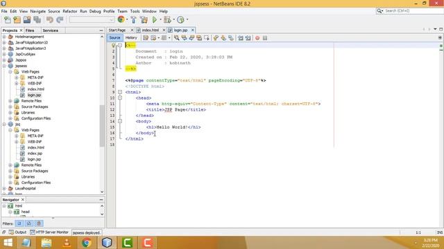Open File Explorer from the taskbar
444x249 pixels.
point(46,243)
